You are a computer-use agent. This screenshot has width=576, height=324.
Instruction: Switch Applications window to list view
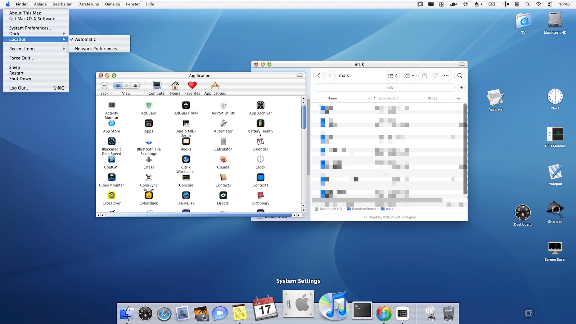(x=126, y=85)
